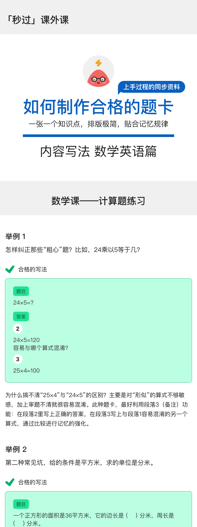Tap the red mascot avatar with glasses
Image resolution: width=197 pixels, height=527 pixels.
pyautogui.click(x=98, y=78)
